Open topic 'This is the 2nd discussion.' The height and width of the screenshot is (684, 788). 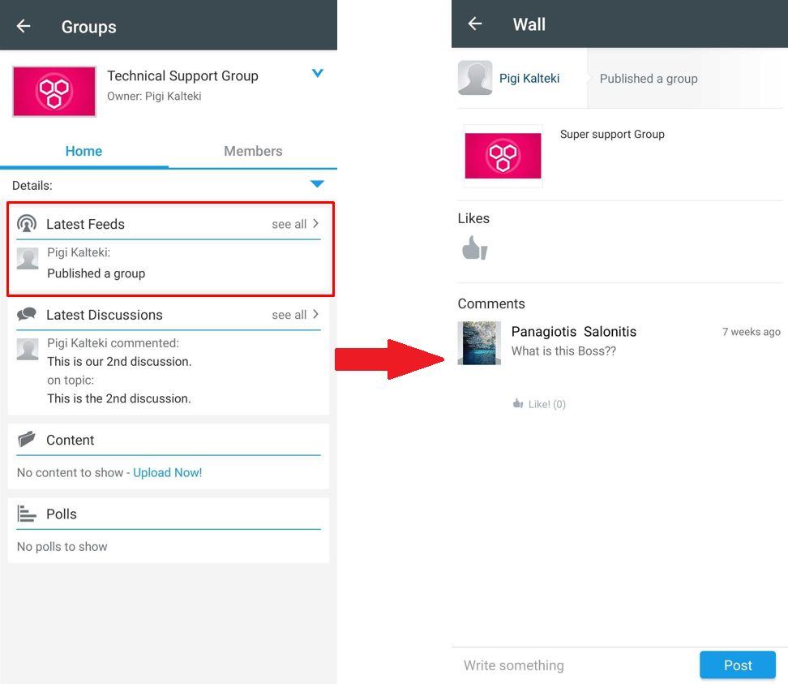point(119,398)
